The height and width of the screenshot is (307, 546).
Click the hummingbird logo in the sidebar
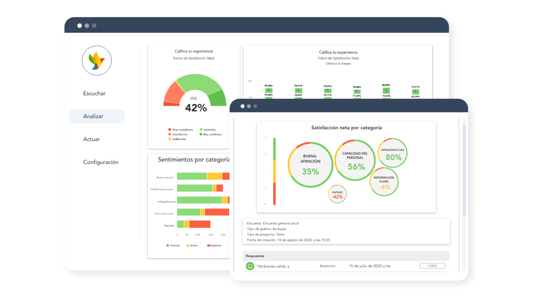click(97, 61)
